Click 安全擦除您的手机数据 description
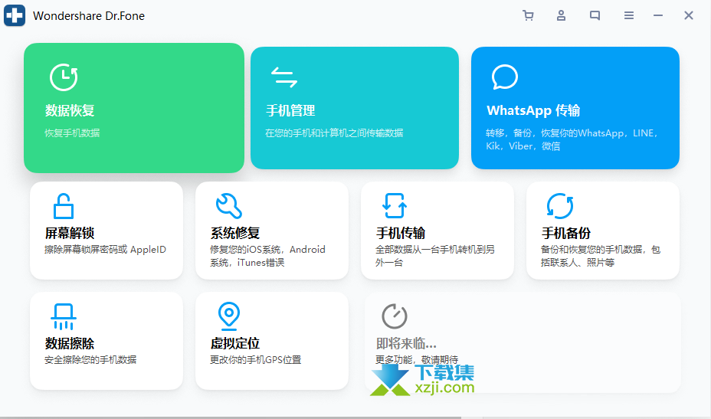 click(90, 359)
